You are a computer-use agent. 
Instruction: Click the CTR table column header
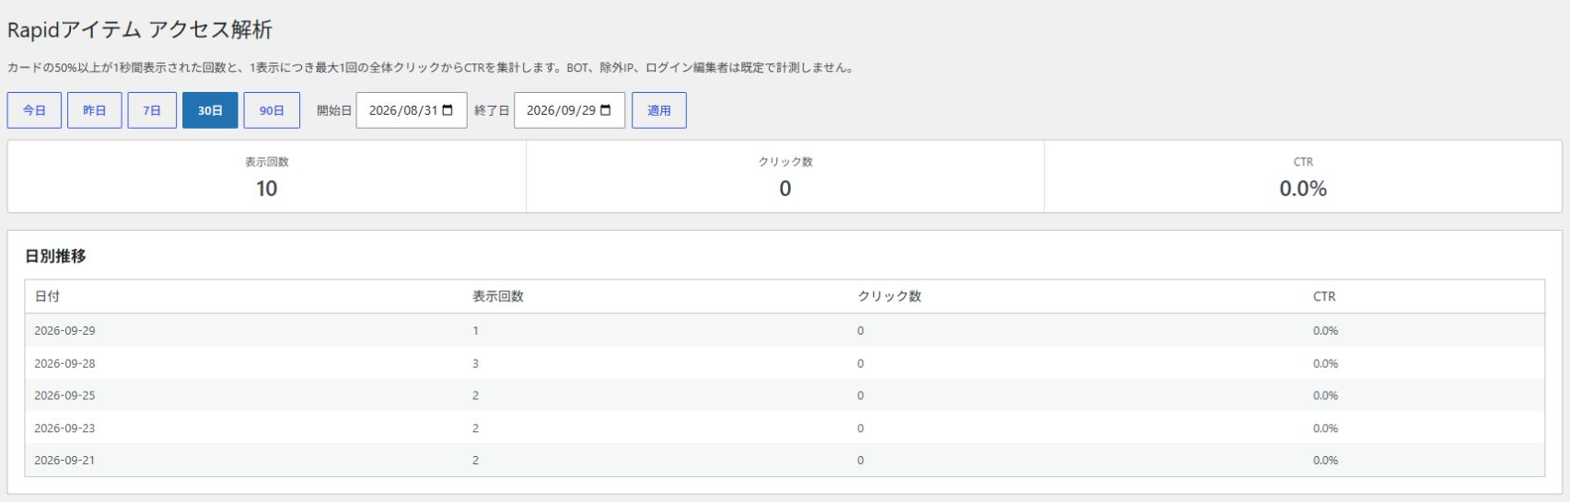(1324, 296)
